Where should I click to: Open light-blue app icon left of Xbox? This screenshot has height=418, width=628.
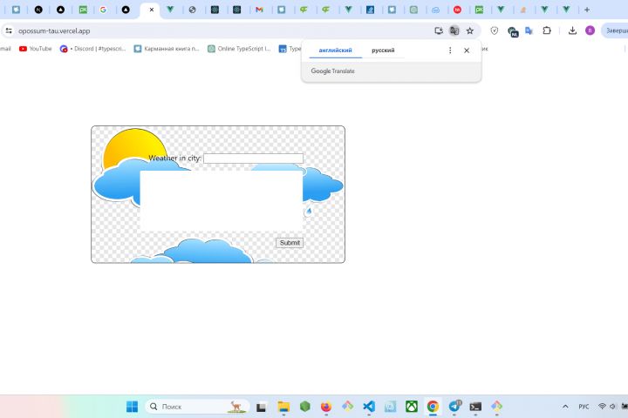(x=390, y=407)
